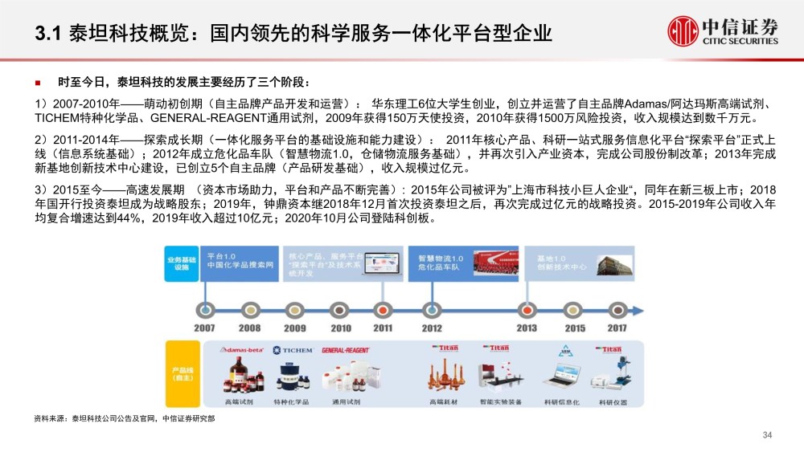Image resolution: width=804 pixels, height=452 pixels.
Task: Click the arrowhead at the timeline end
Action: pos(638,310)
